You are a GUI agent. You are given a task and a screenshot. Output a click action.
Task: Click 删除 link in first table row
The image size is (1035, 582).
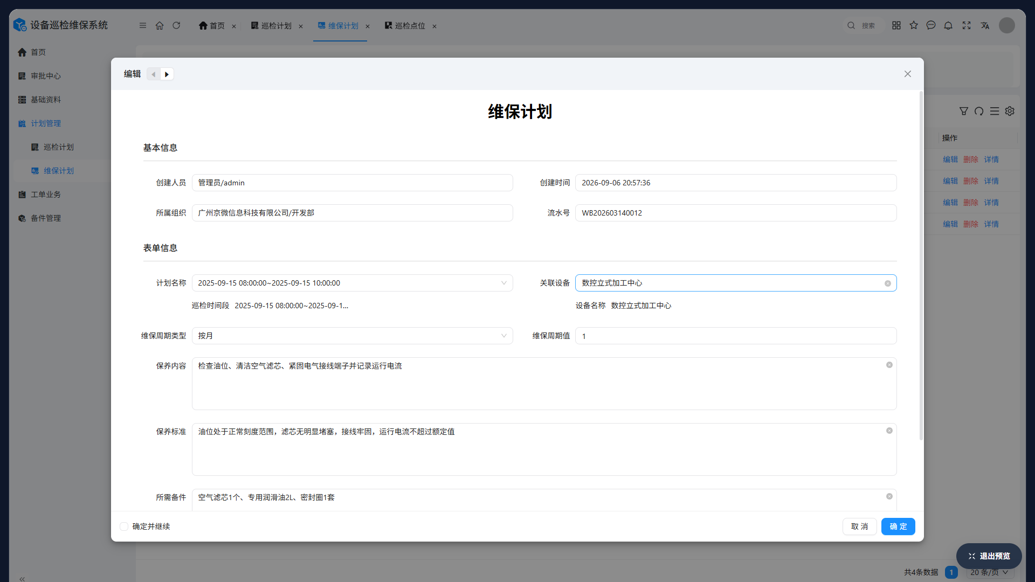971,160
